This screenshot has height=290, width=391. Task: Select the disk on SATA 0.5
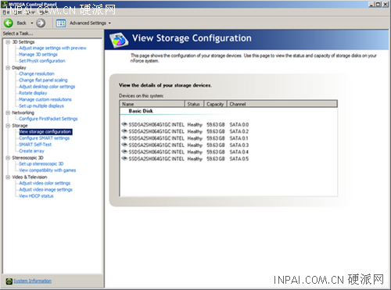pos(185,159)
